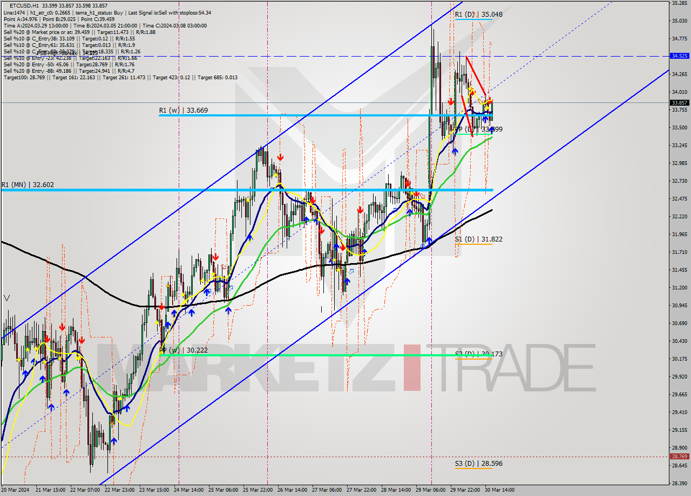Click the S2 (D) | 30.173 support label
Viewport: 691px width, 496px height.
click(x=478, y=354)
